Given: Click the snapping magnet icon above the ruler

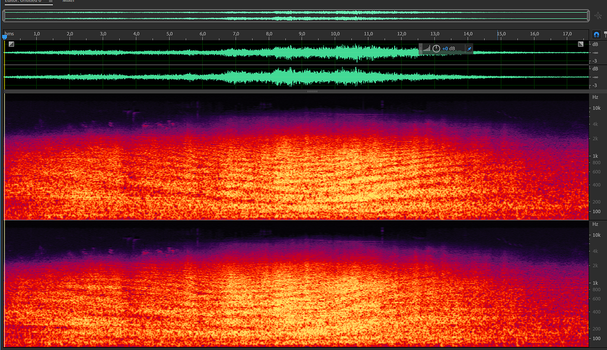Looking at the screenshot, I should (x=596, y=34).
